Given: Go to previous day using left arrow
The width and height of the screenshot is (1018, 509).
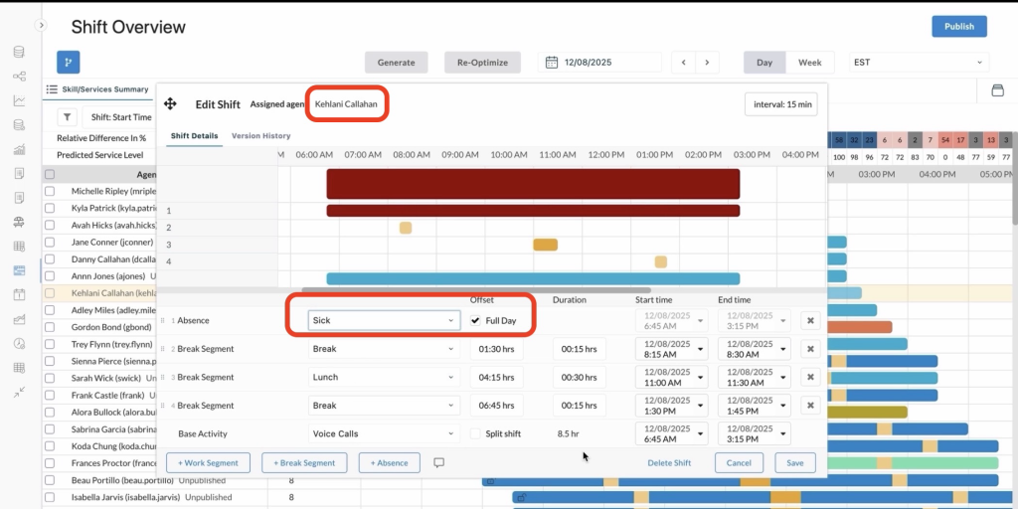Looking at the screenshot, I should (683, 63).
